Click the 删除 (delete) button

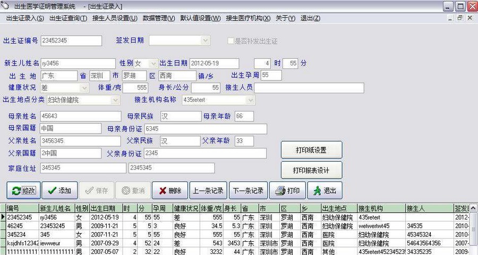tap(170, 190)
